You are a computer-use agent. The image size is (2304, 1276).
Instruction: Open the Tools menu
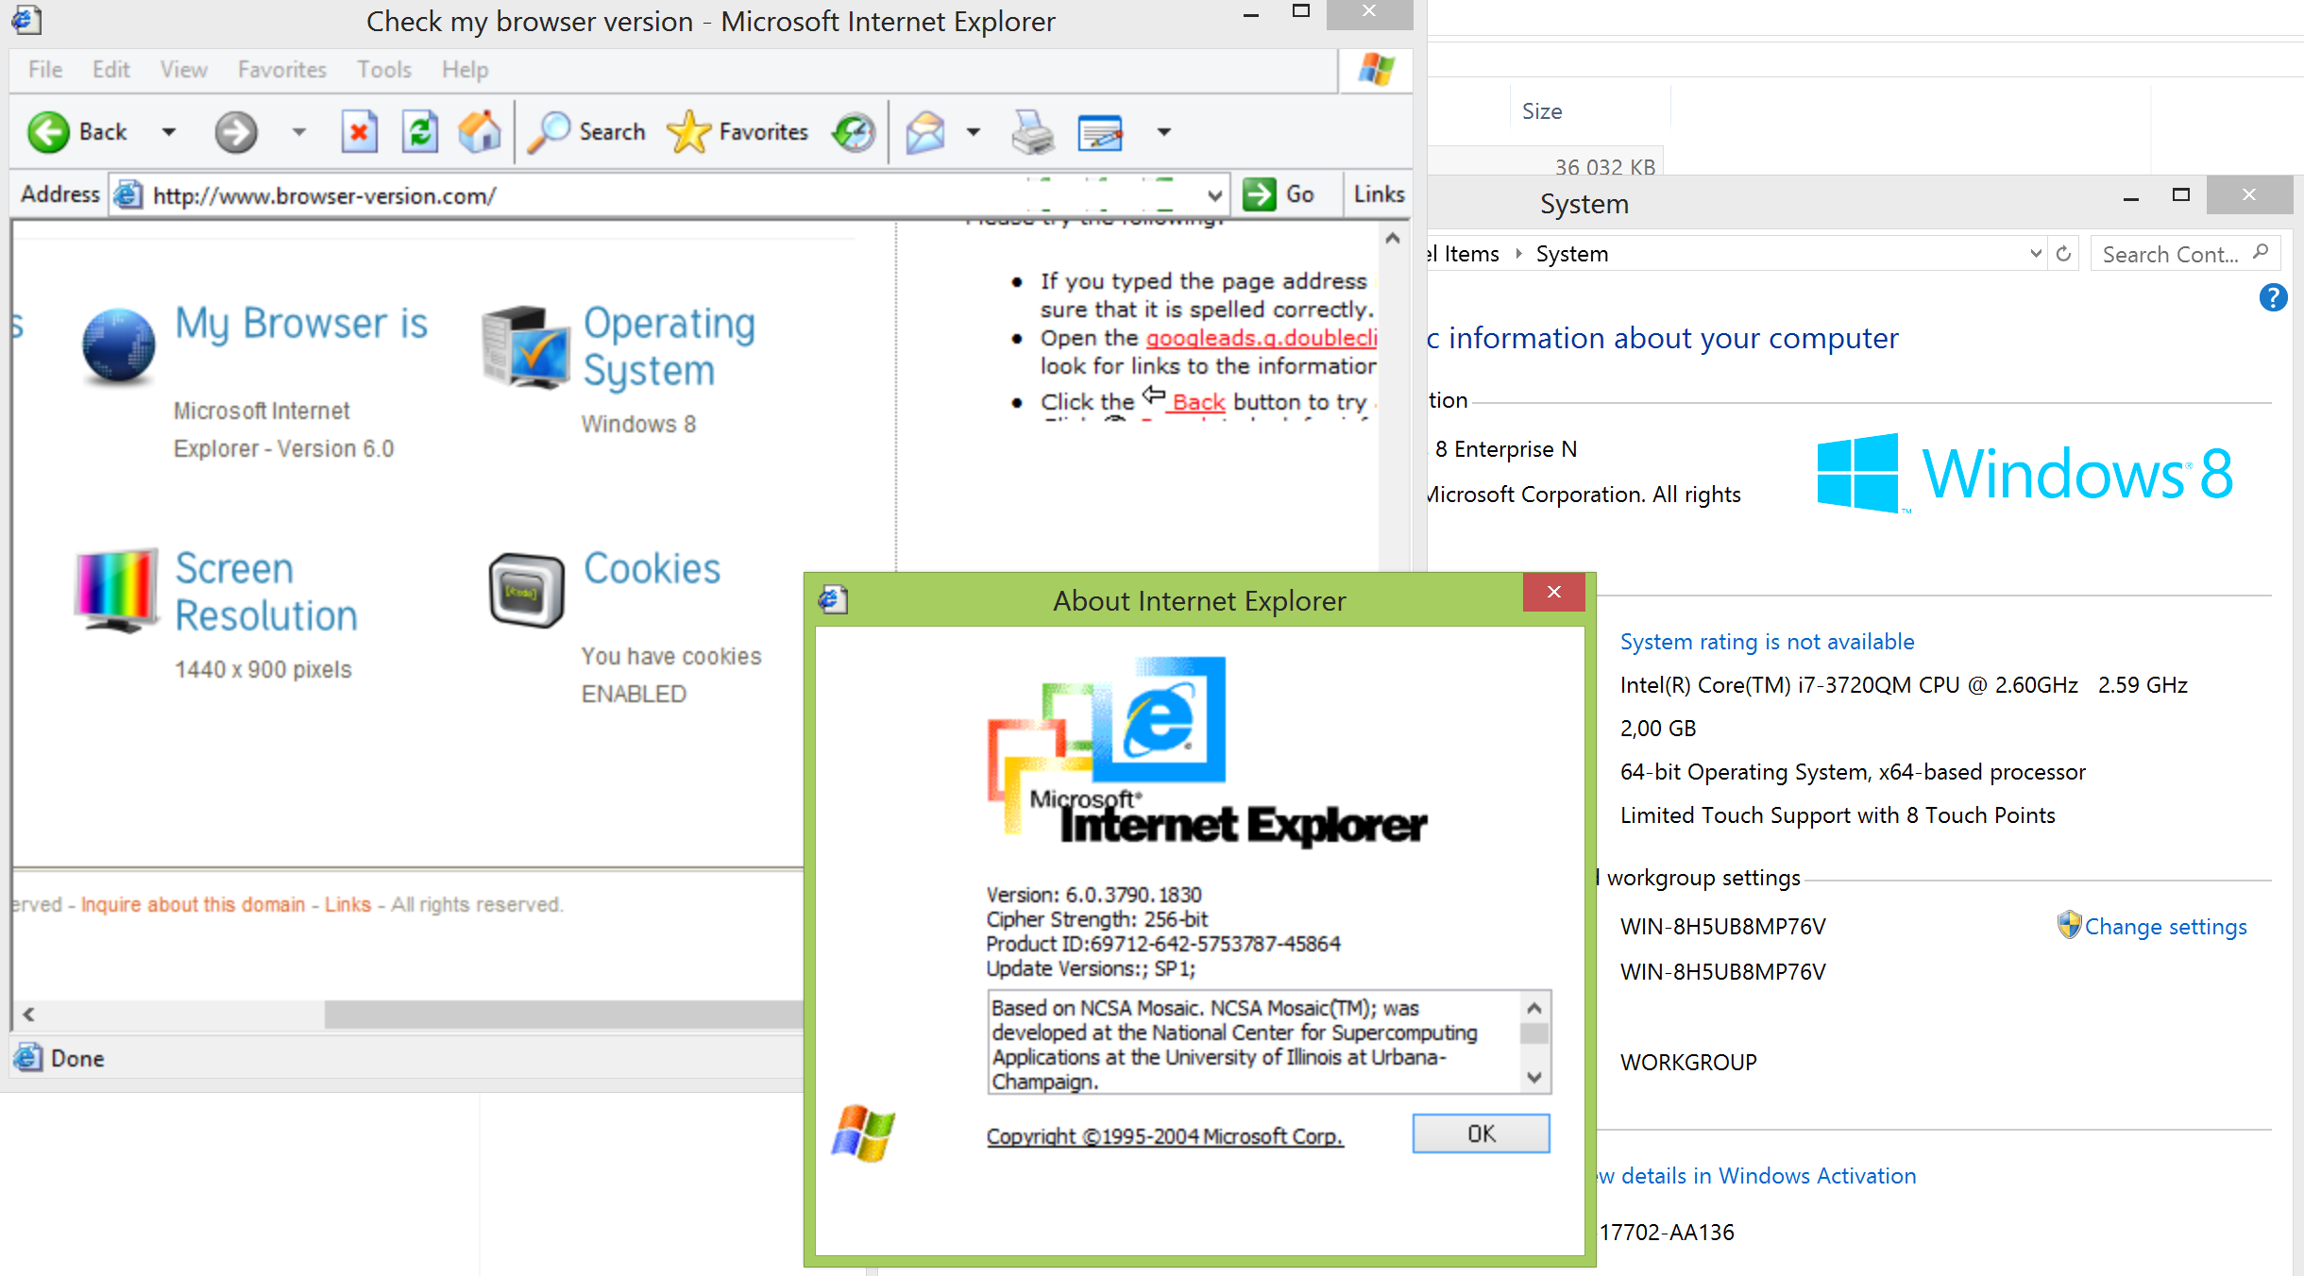pos(384,70)
